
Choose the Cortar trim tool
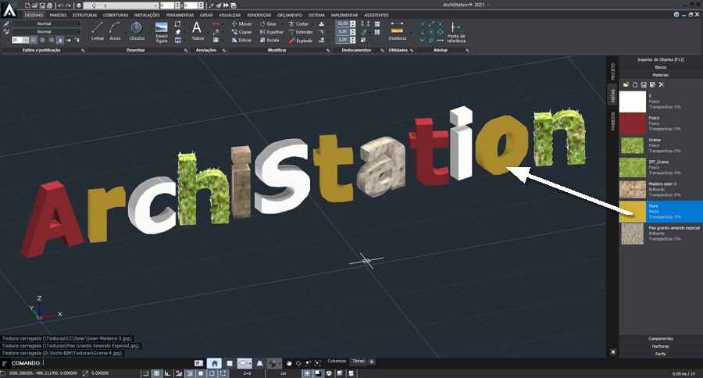[298, 23]
